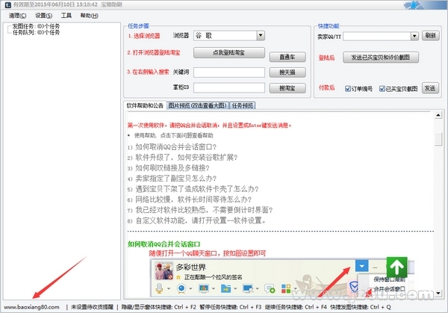Focus the 掌柜ID input field
Viewport: 448px width, 313px height.
coord(229,87)
